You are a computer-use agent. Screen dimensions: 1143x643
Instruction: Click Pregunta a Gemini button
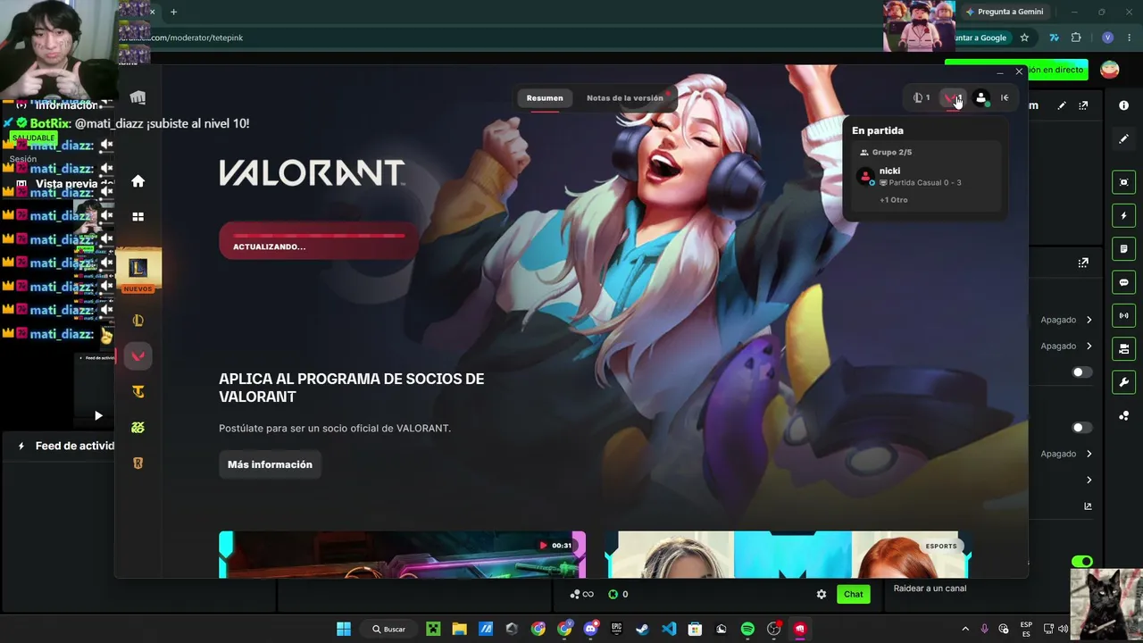click(x=1004, y=12)
